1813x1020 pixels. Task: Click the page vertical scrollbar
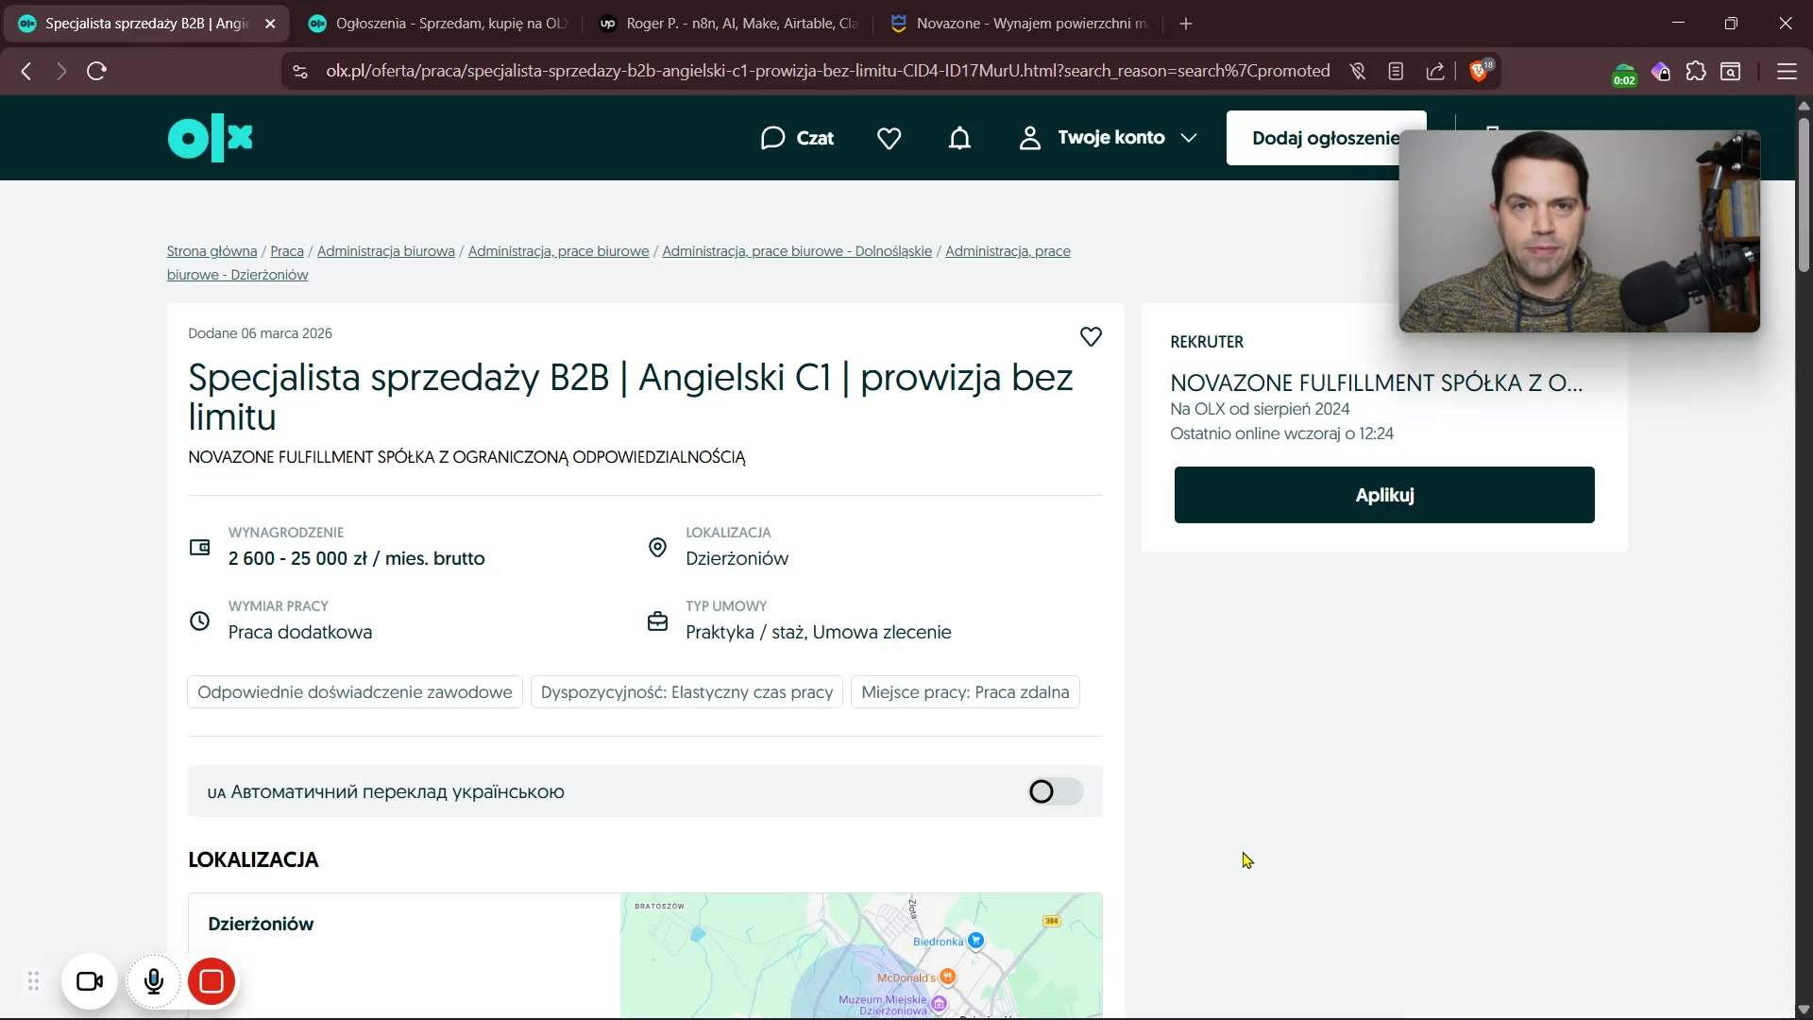tap(1803, 194)
